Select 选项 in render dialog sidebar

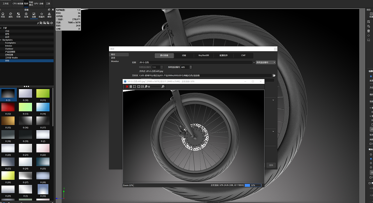113,58
